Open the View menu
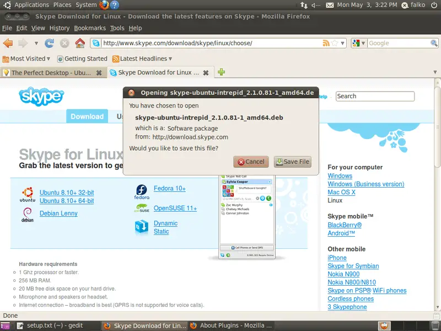441x331 pixels. 38,28
